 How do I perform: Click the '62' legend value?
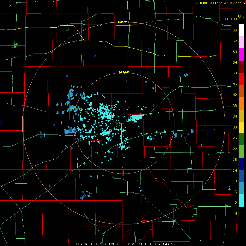(x=235, y=41)
